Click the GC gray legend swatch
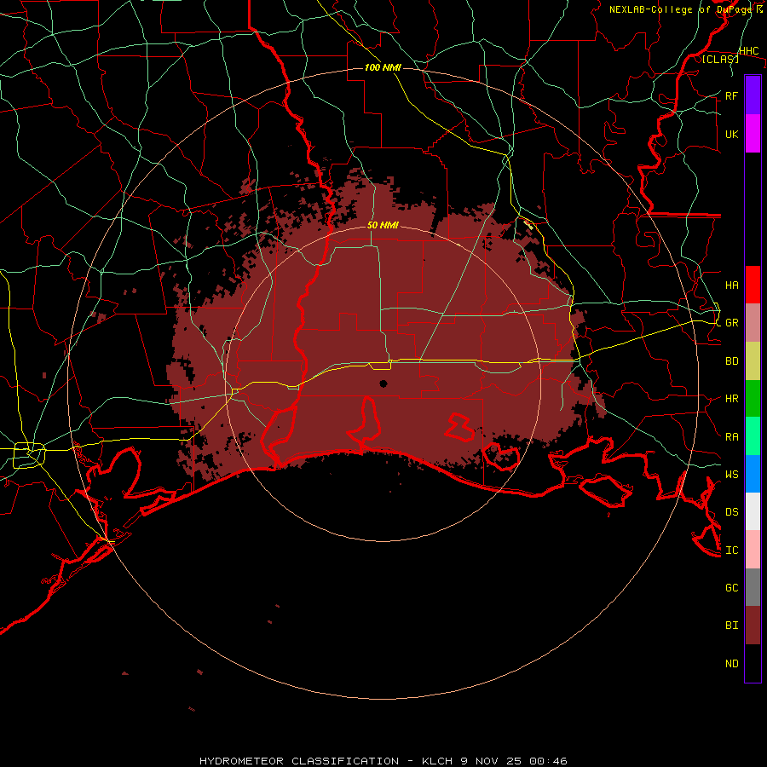 [753, 587]
